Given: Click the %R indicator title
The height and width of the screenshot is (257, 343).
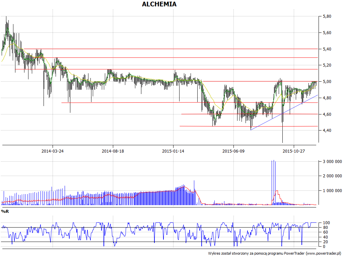Looking at the screenshot, I should point(5,211).
